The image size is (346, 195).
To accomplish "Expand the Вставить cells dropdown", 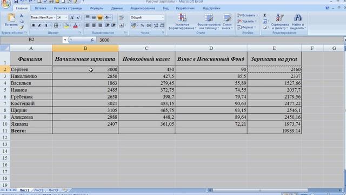I will 257,15.
